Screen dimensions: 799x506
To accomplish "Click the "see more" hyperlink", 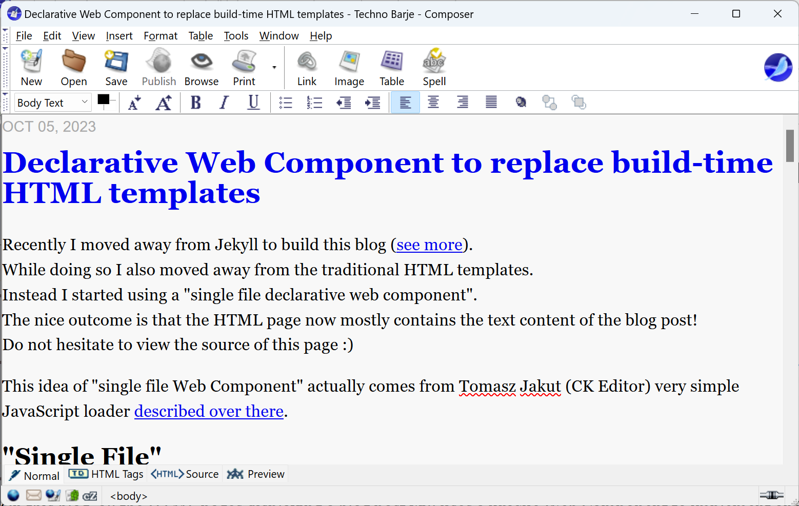I will [x=429, y=245].
